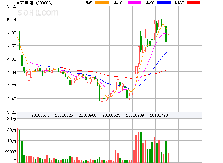Click the 20180723 date label
The image size is (223, 163).
point(159,115)
